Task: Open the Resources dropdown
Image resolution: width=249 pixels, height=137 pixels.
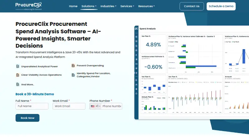Action: 146,6
